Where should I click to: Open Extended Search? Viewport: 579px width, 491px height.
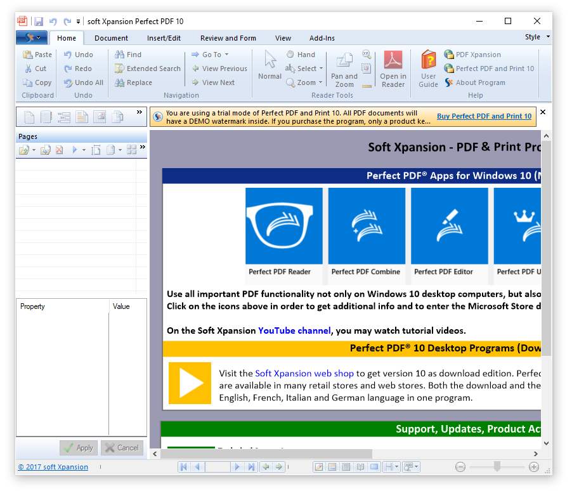tap(148, 69)
